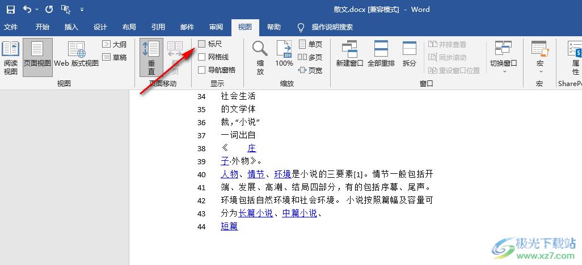Switch to 大纲 outline view
This screenshot has width=582, height=265.
[x=115, y=45]
